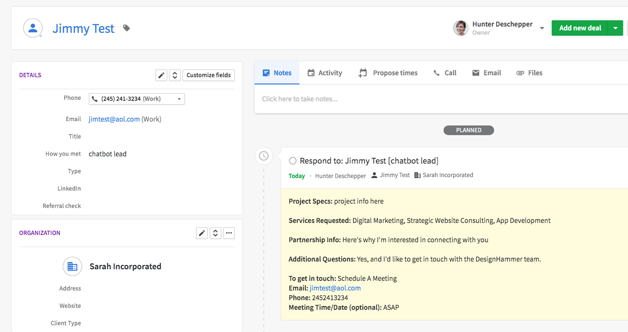Click the jimtest@aol.com link in the note
This screenshot has height=332, width=628.
click(335, 288)
